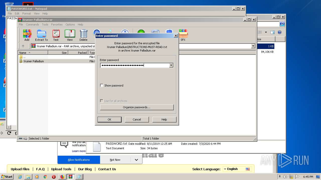Open the File menu in WinRAR

click(x=21, y=24)
